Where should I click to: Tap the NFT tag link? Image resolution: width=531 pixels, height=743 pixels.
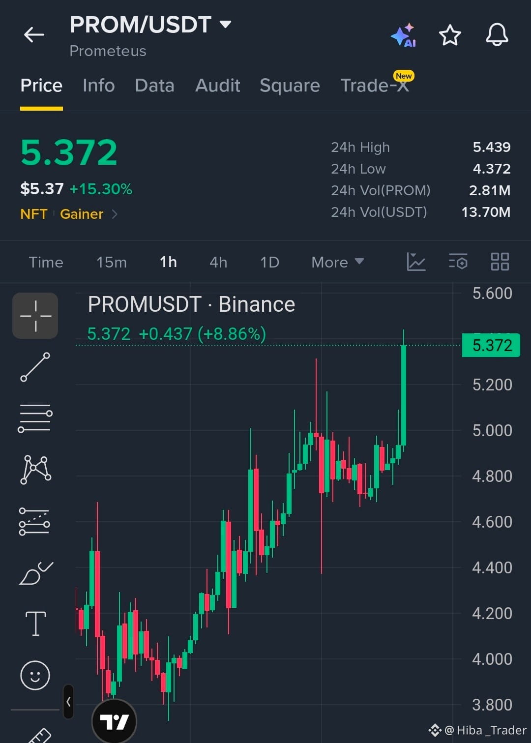34,214
